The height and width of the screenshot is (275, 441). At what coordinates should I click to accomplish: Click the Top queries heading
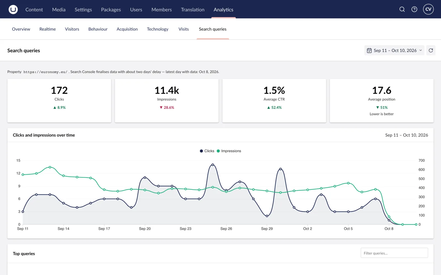point(24,254)
